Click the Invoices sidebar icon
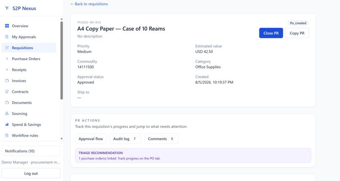This screenshot has height=181, width=340. 7,81
